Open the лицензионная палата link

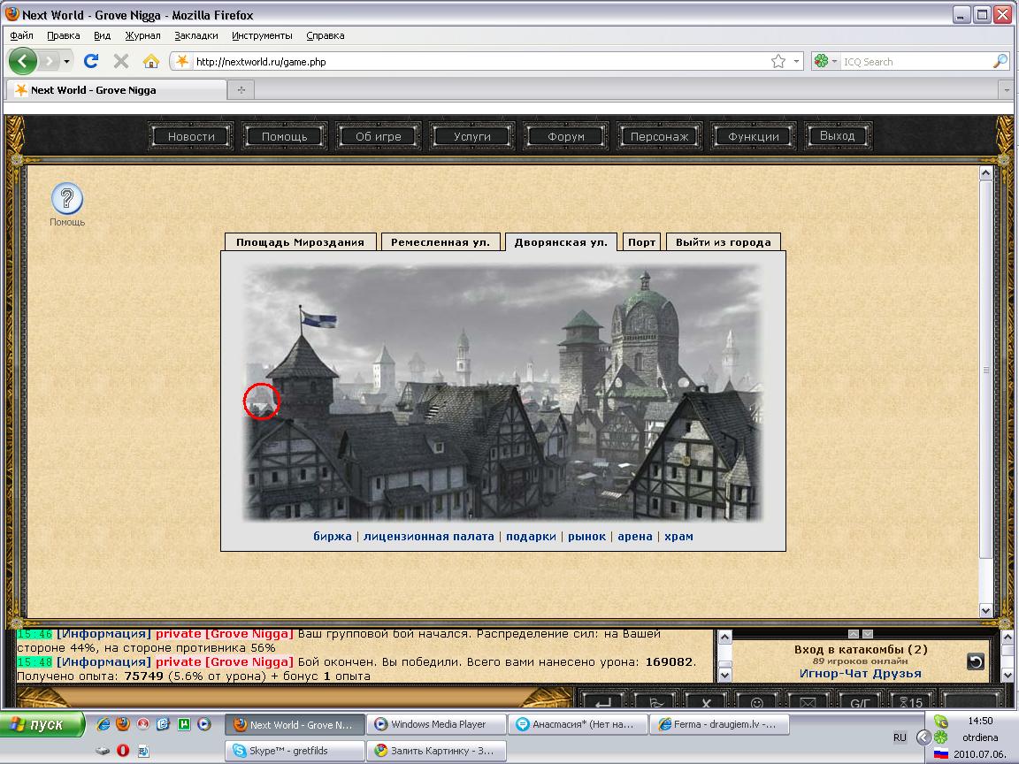click(429, 536)
